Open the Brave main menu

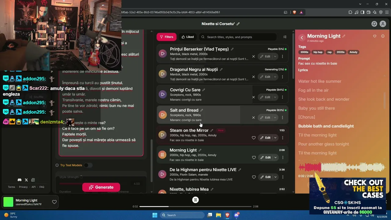[x=387, y=12]
